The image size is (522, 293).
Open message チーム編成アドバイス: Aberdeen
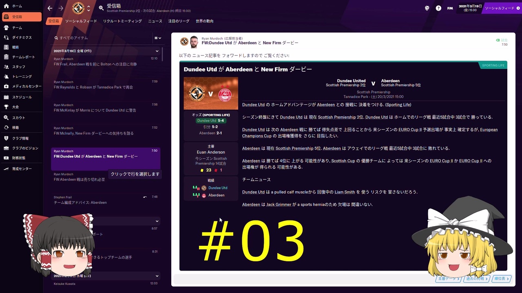tap(106, 205)
